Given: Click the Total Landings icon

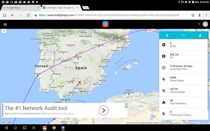Looking at the screenshot, I should coord(164,91).
